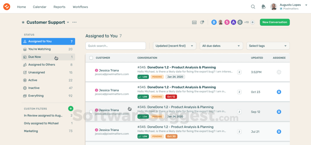Click the search magnifier icon
The height and width of the screenshot is (145, 311).
(253, 7)
